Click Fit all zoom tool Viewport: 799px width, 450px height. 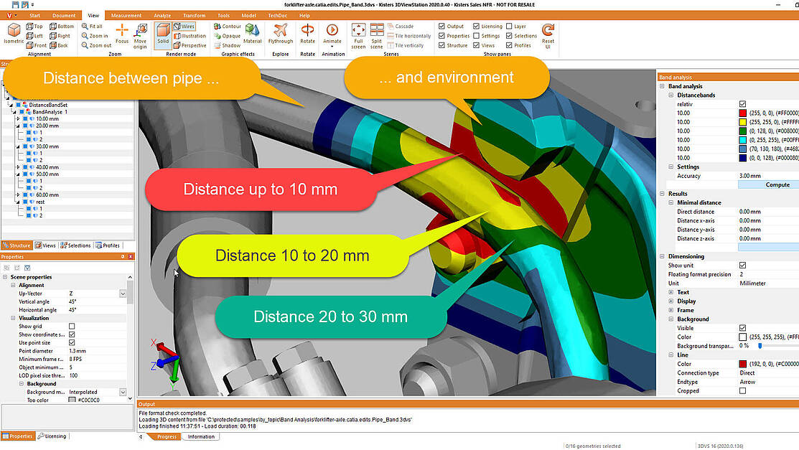(x=92, y=26)
